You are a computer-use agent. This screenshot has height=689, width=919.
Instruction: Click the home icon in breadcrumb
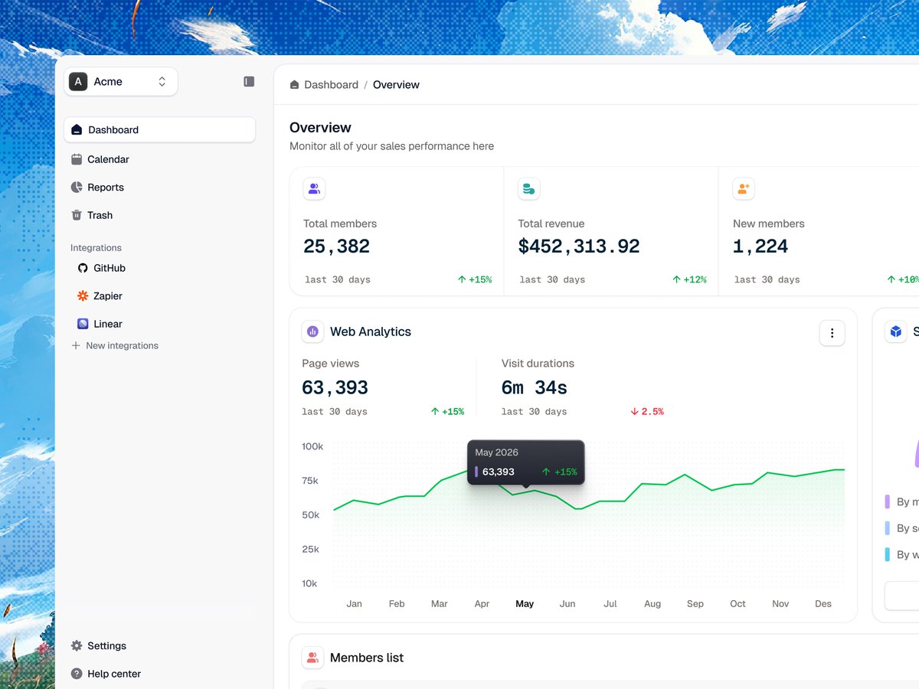(x=294, y=85)
